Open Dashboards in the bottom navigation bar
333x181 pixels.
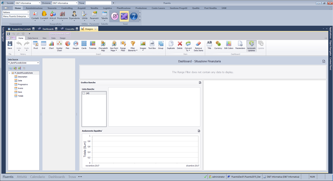[57, 177]
